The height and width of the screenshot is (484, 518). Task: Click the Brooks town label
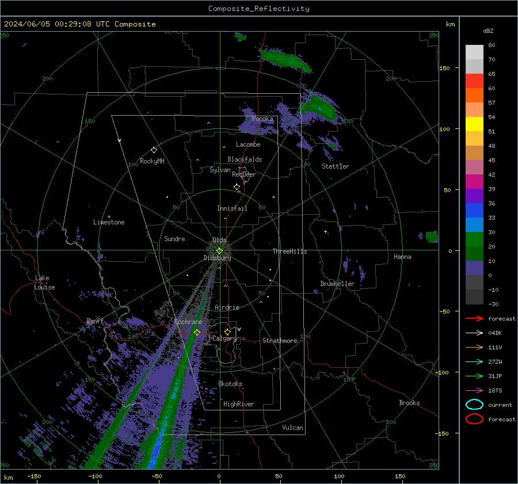point(409,403)
